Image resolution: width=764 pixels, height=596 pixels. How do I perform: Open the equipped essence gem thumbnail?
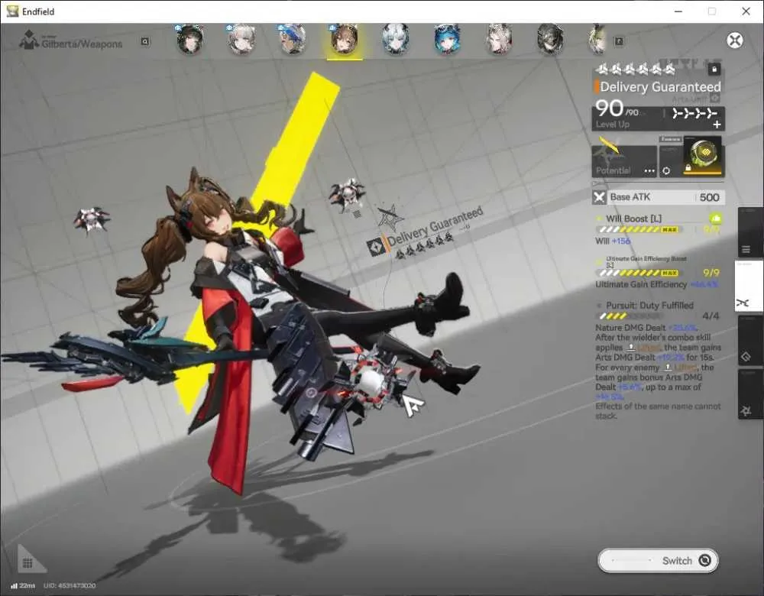pos(704,156)
